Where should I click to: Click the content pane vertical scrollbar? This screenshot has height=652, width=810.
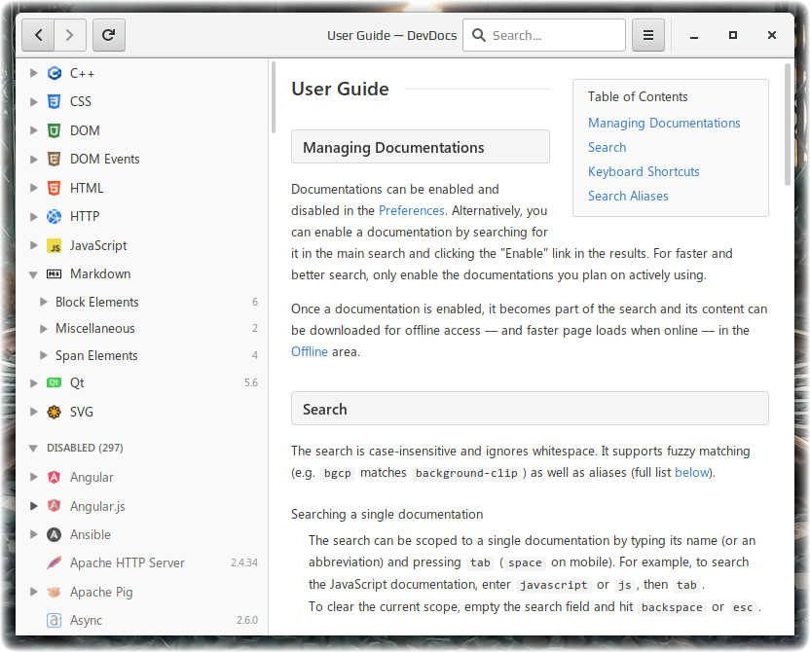coord(787,124)
